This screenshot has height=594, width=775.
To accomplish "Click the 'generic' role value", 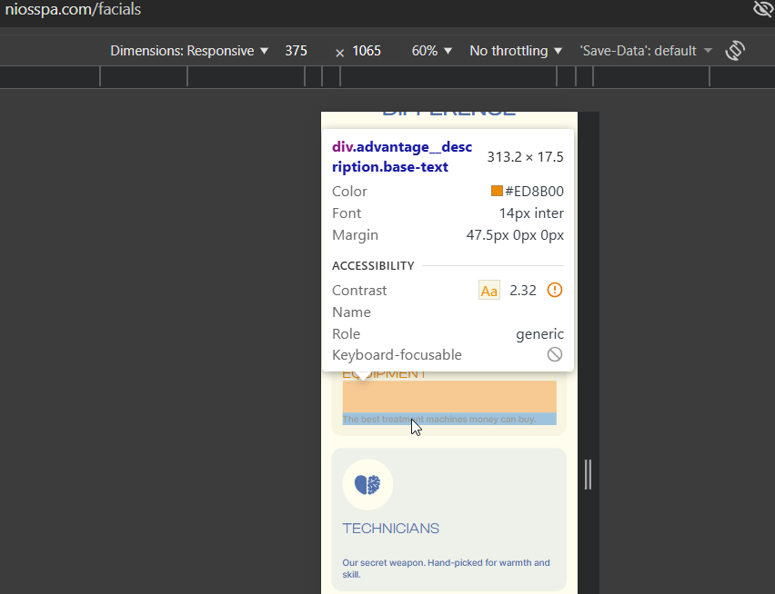I will [x=539, y=334].
